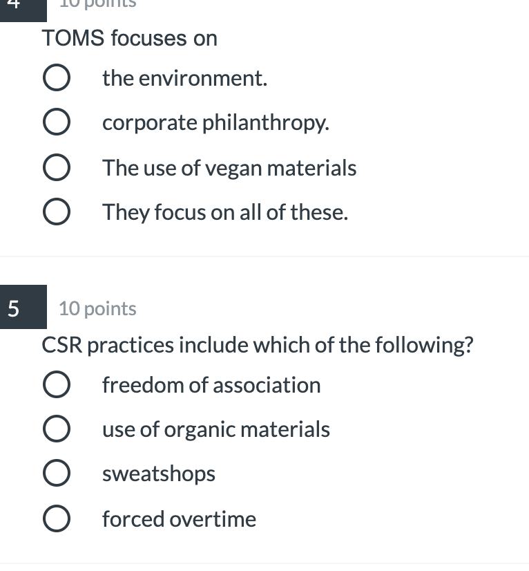Click the answer text "corporate philanthropy."
The image size is (529, 571).
(x=216, y=122)
